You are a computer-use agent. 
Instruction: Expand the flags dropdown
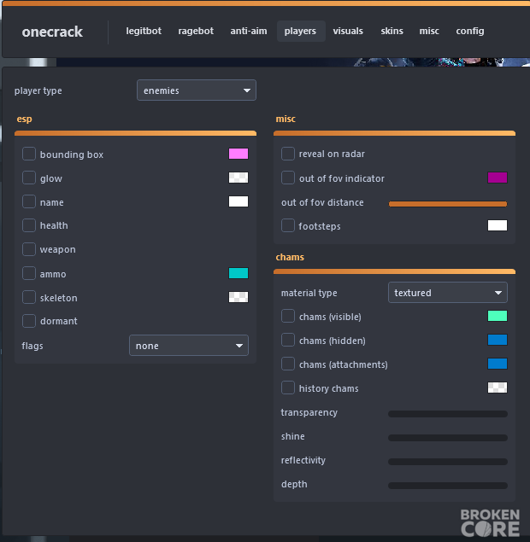[189, 346]
